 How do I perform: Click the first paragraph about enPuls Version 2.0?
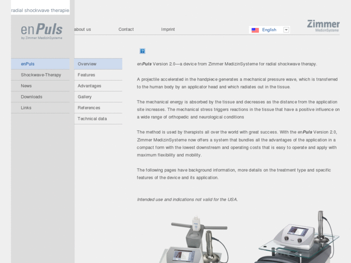pos(227,64)
